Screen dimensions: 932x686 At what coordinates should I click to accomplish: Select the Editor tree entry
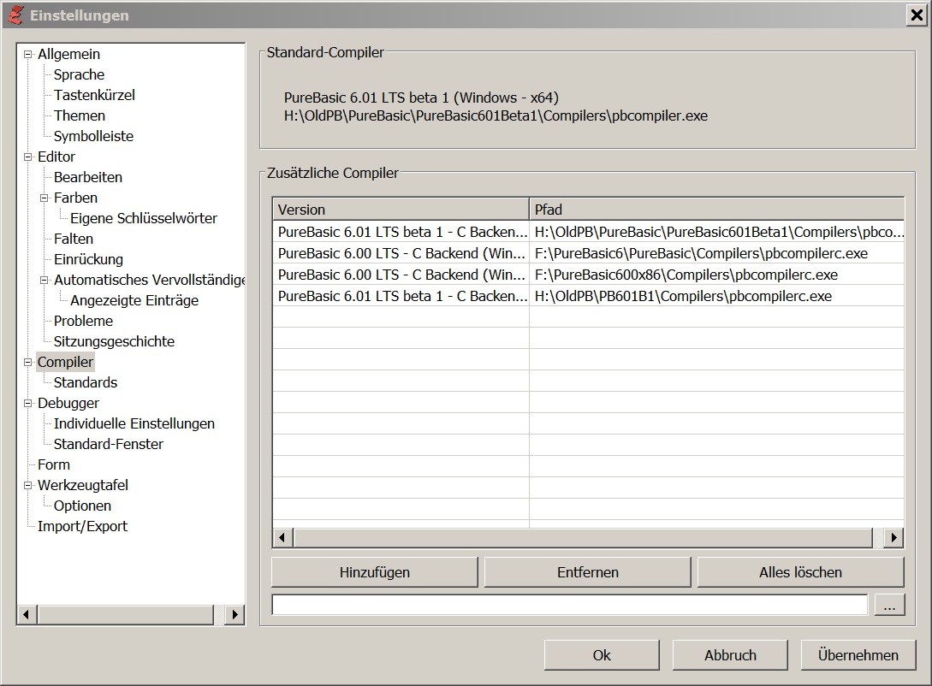[x=56, y=157]
